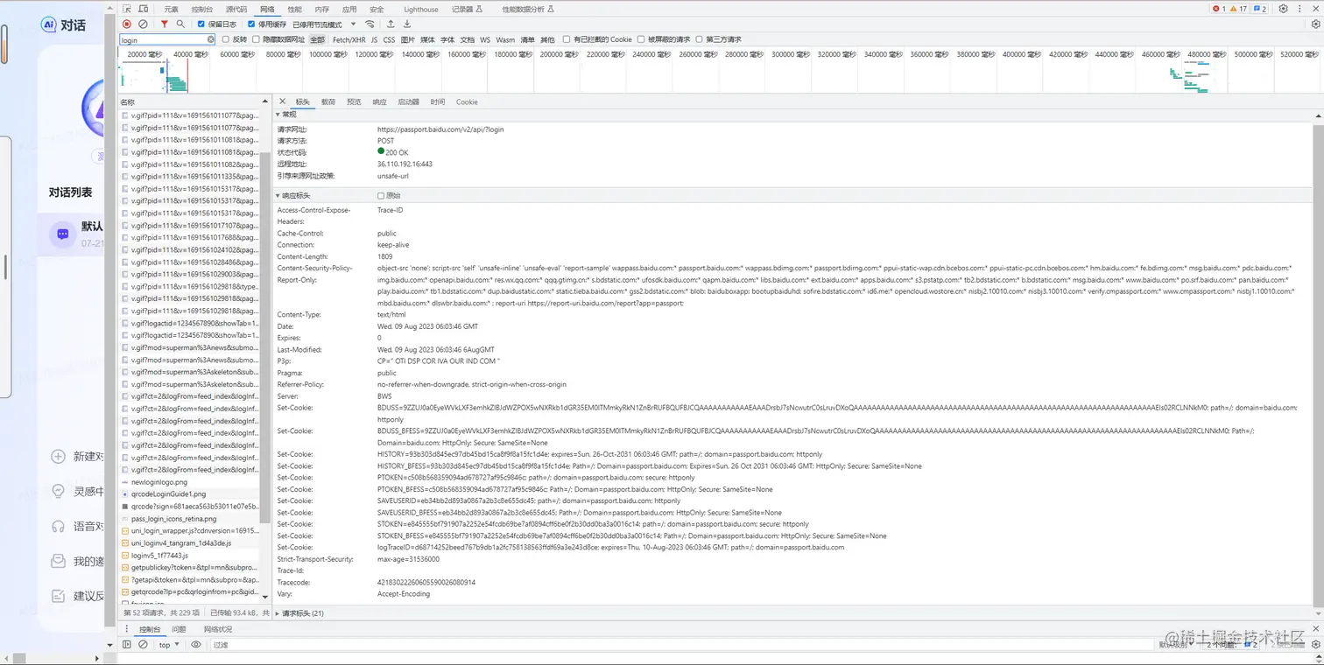This screenshot has width=1324, height=665.
Task: Check the 原始 raw headers checkbox
Action: [x=381, y=195]
